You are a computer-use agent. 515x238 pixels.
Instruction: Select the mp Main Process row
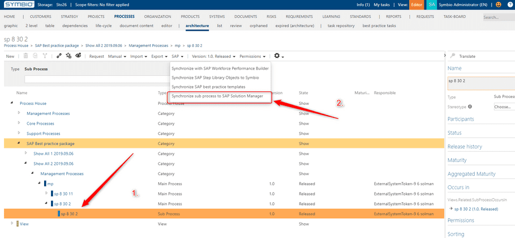tap(224, 184)
